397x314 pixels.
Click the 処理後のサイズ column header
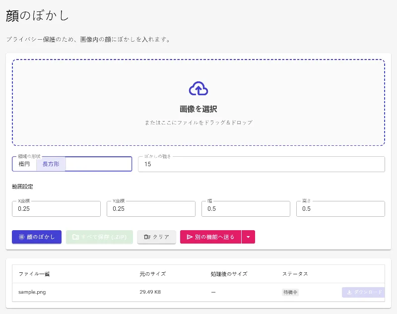[x=229, y=274]
